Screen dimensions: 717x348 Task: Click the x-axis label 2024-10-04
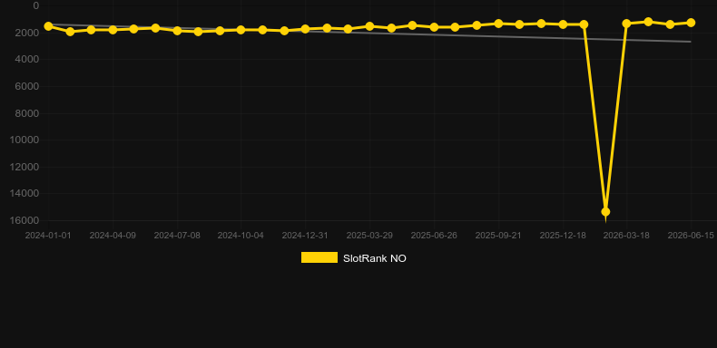(241, 236)
